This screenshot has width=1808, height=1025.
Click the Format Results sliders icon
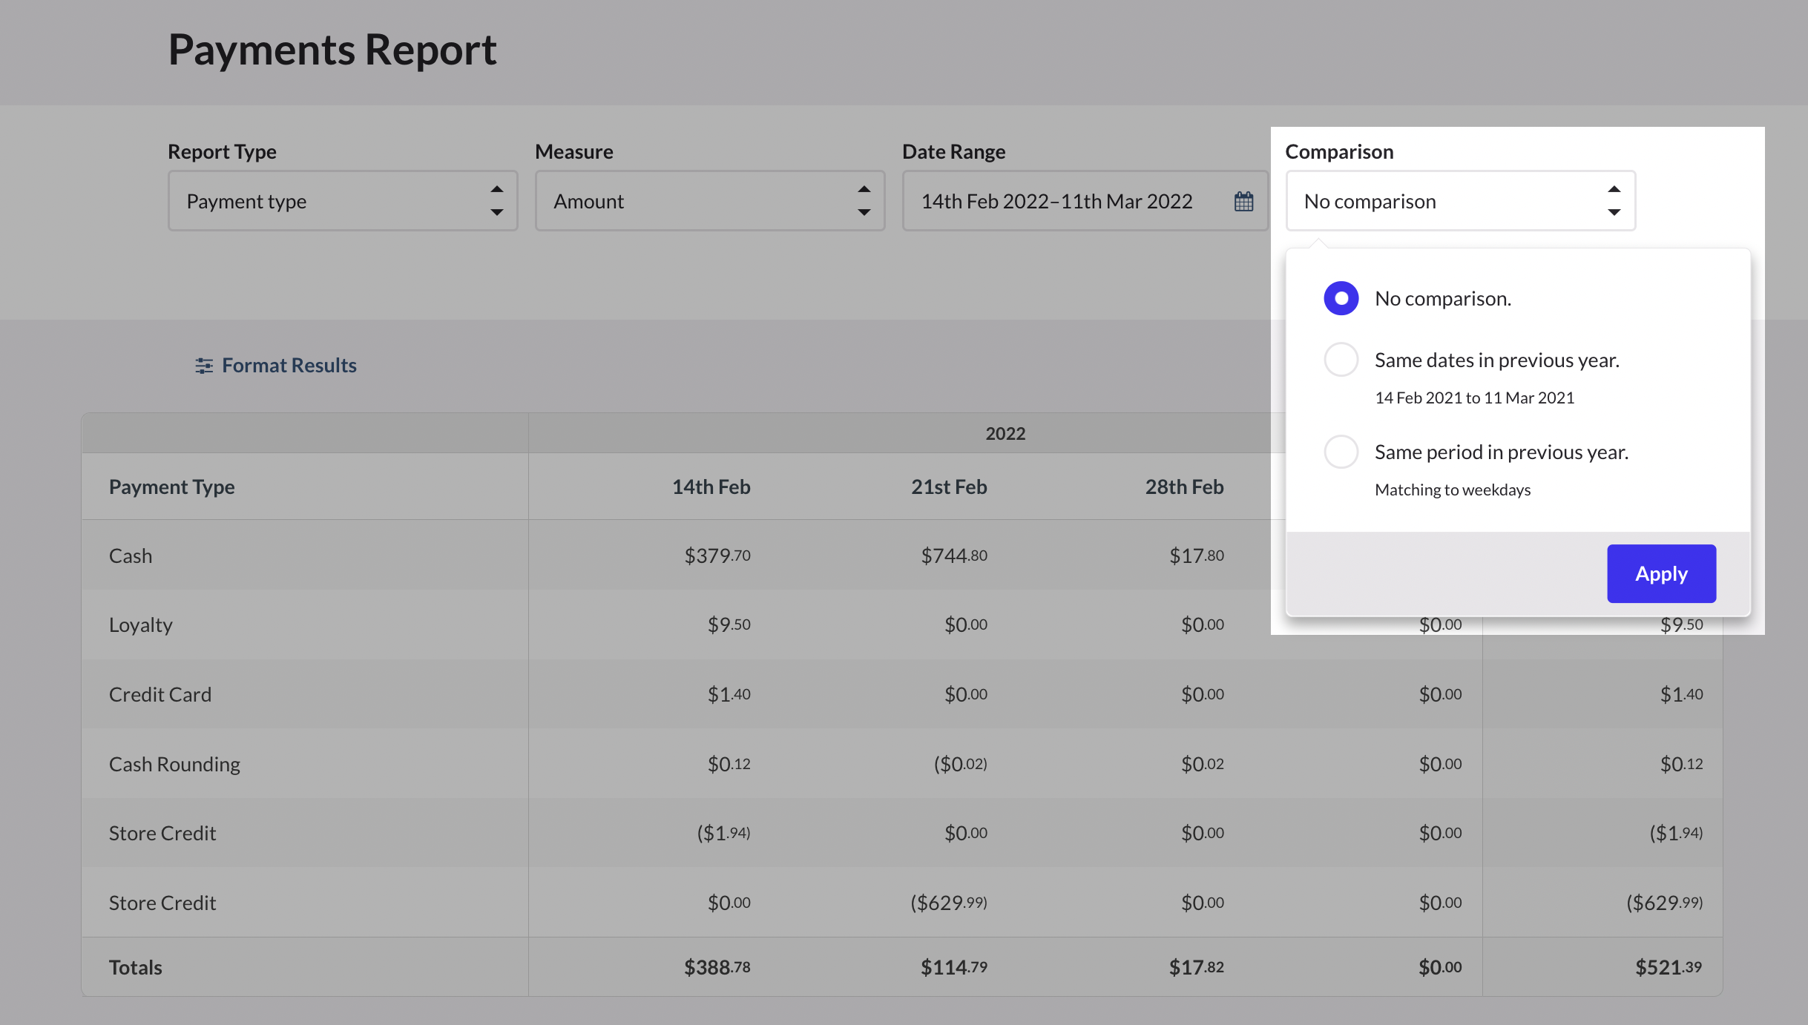(x=203, y=366)
